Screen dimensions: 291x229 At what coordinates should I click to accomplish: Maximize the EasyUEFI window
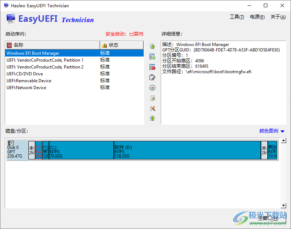click(x=266, y=5)
